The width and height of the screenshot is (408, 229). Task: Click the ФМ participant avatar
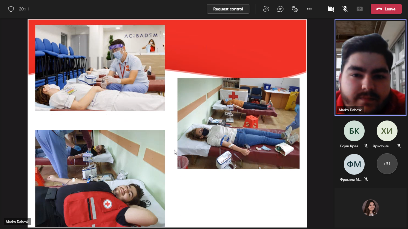coord(354,164)
